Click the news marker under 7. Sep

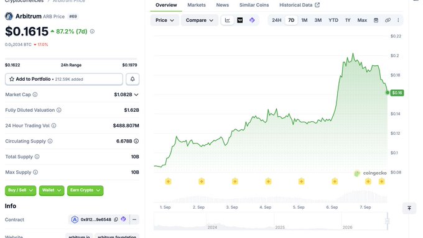pos(368,181)
